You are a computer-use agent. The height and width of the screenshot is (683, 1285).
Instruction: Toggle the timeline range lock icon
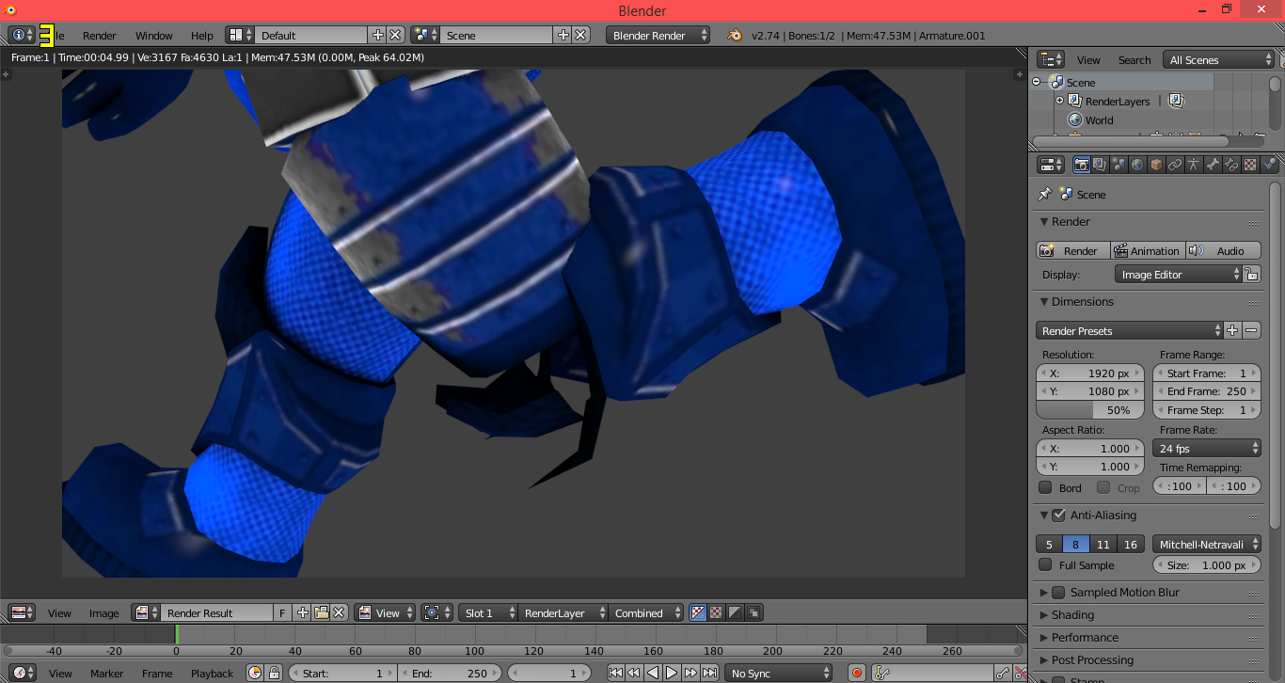[x=274, y=673]
